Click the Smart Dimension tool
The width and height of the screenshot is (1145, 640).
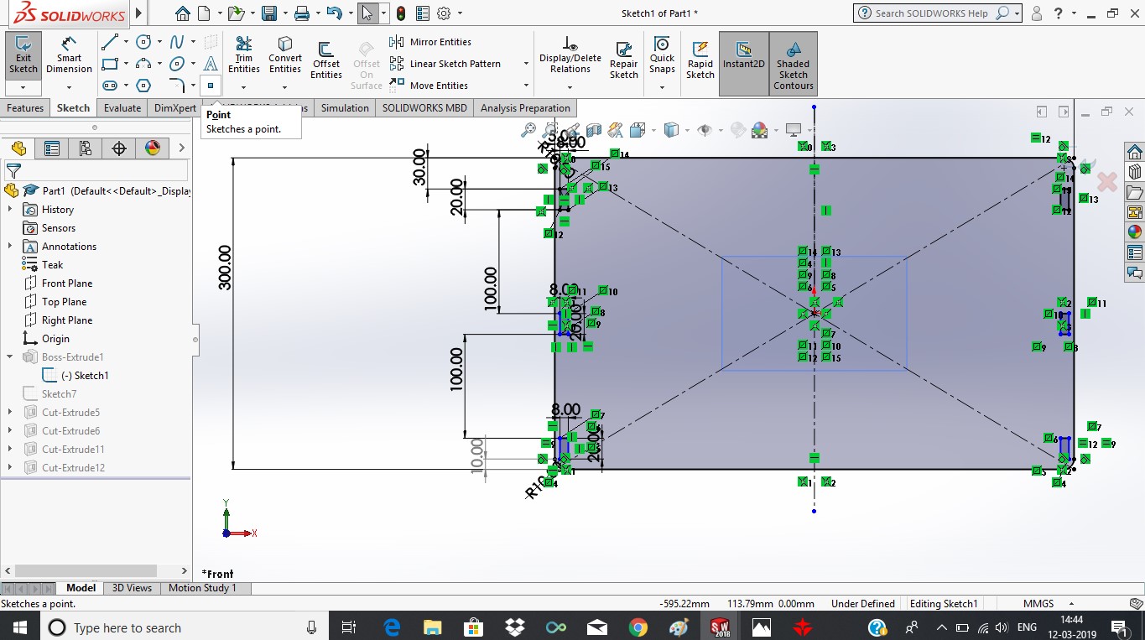(x=69, y=54)
